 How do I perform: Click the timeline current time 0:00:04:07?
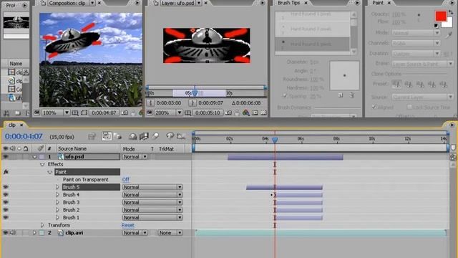pos(24,136)
